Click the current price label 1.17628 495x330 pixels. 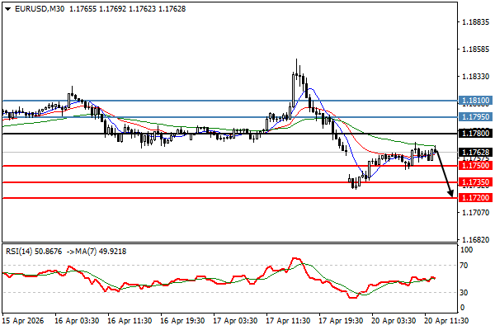474,152
